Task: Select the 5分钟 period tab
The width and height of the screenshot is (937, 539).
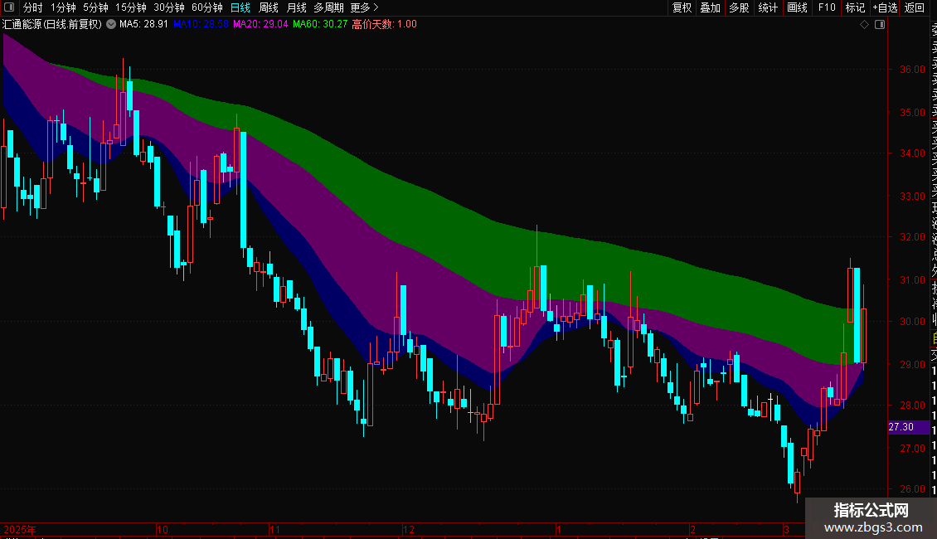Action: tap(95, 7)
